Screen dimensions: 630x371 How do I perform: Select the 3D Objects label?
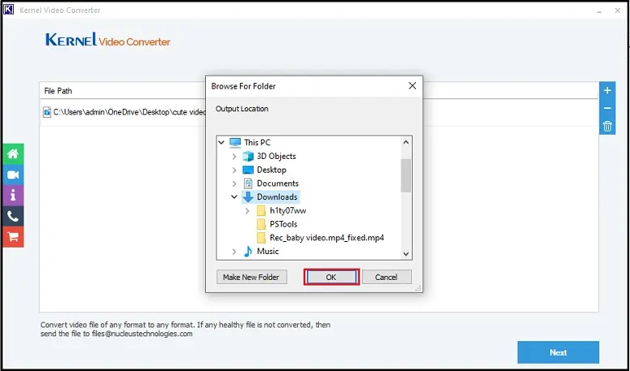coord(276,156)
